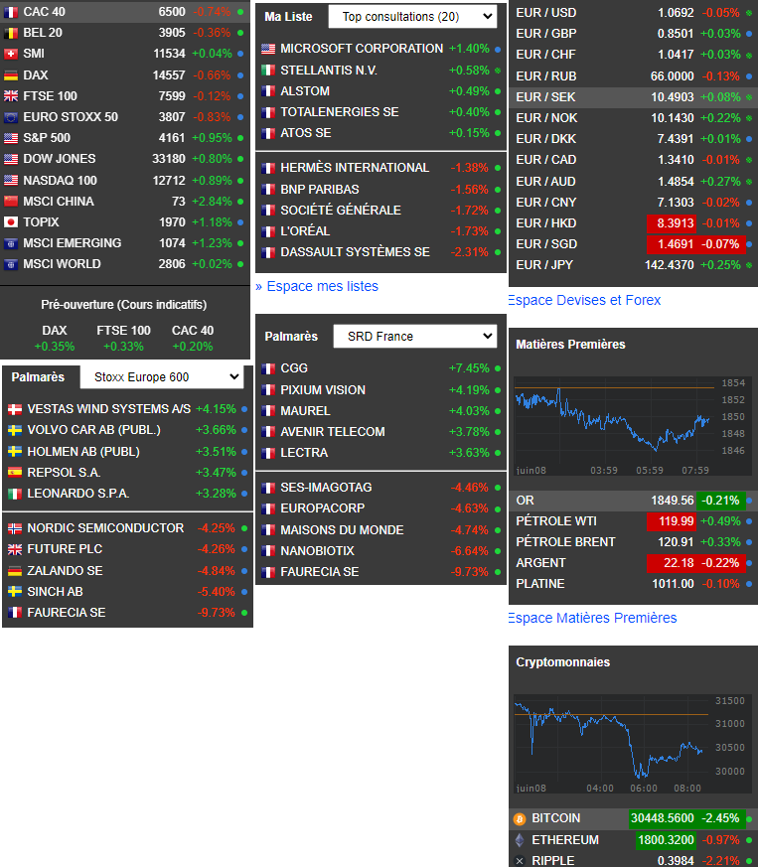Click the MSCI EMERGING index name
The image size is (758, 867).
click(x=72, y=243)
